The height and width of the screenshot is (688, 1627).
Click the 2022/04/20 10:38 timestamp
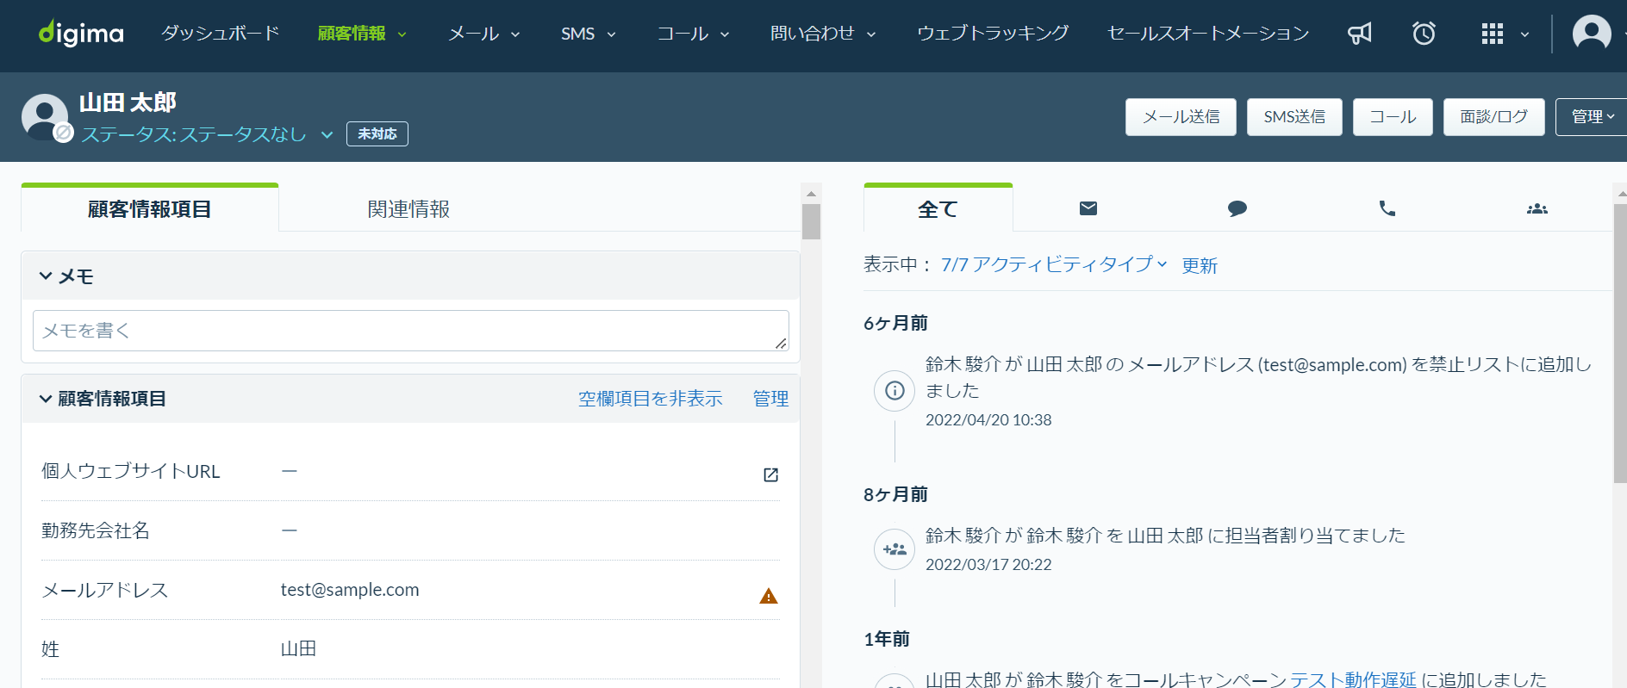tap(988, 420)
